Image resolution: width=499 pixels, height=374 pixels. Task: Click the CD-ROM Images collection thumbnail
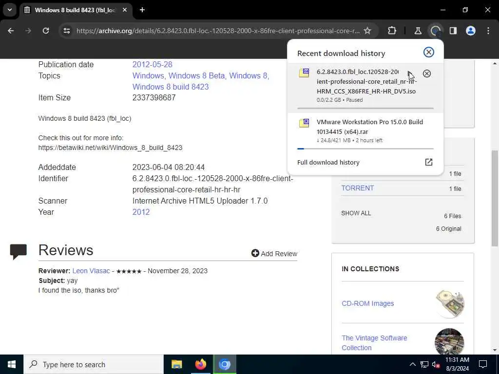(450, 303)
